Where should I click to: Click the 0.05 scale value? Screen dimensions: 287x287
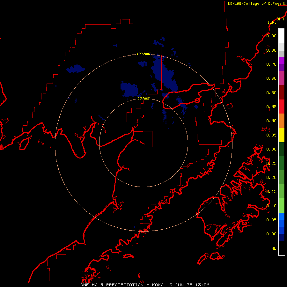tap(271, 220)
